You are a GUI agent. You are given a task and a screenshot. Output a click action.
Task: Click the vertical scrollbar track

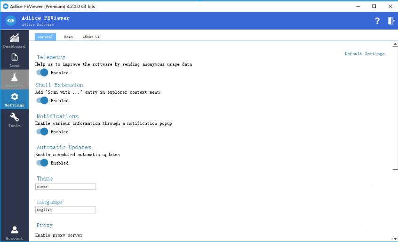tap(395, 203)
